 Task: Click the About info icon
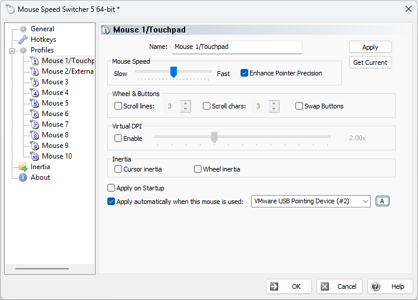click(23, 177)
